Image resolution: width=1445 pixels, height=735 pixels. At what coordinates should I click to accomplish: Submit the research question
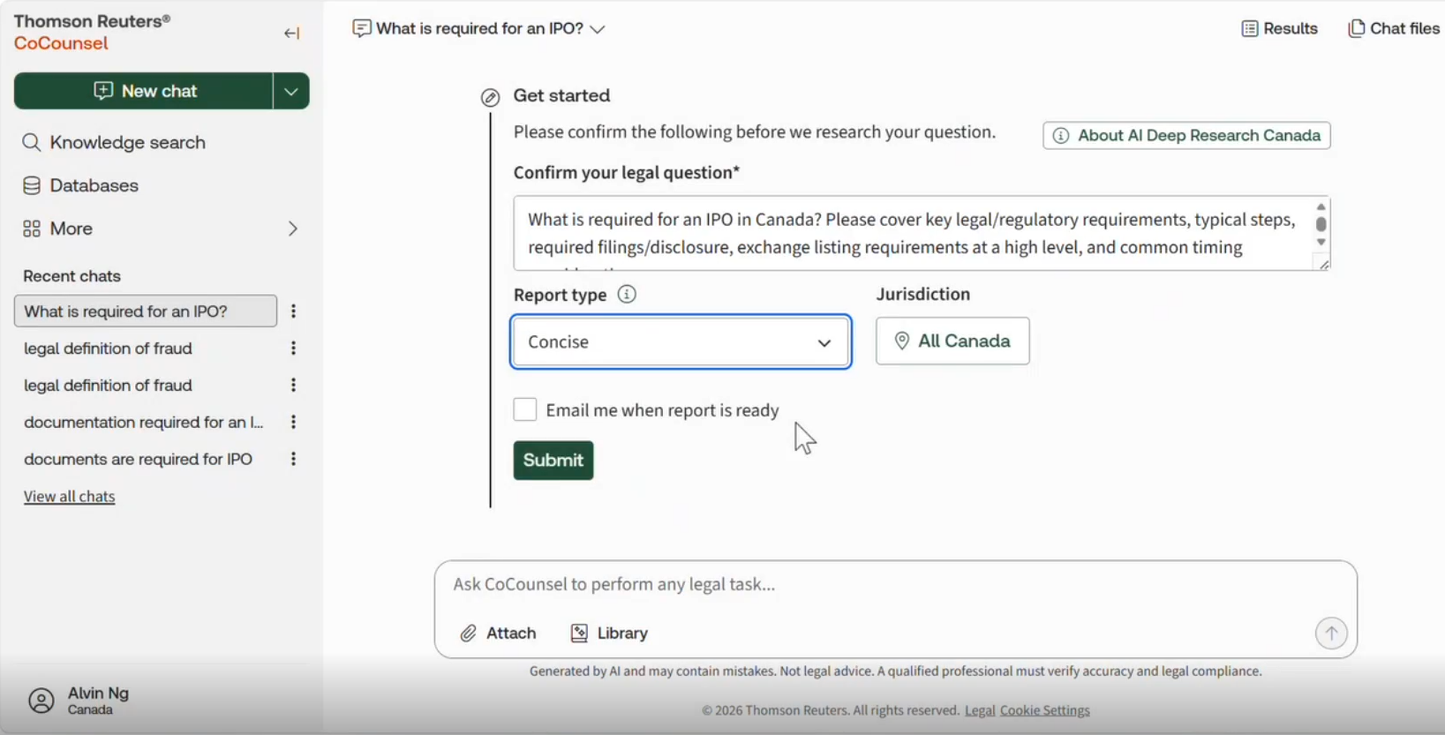click(553, 460)
